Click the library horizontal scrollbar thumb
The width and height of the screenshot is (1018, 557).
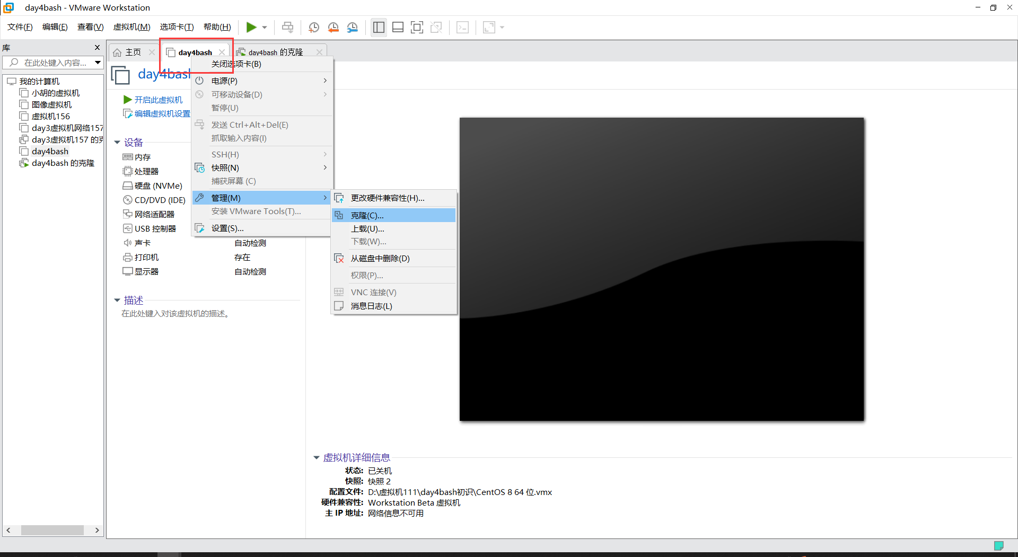(x=52, y=530)
